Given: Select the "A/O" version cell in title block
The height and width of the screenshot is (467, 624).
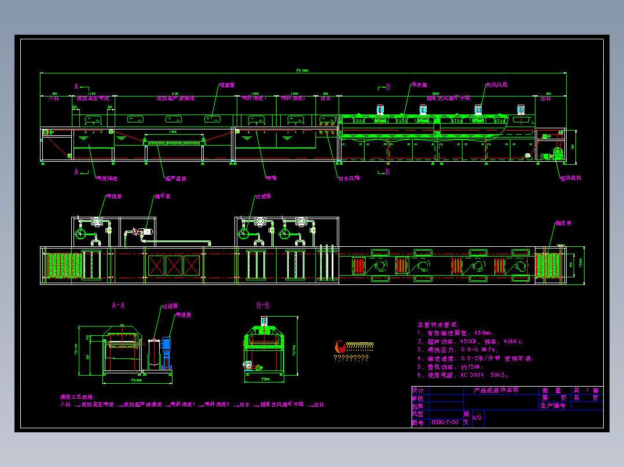Looking at the screenshot, I should coord(477,418).
